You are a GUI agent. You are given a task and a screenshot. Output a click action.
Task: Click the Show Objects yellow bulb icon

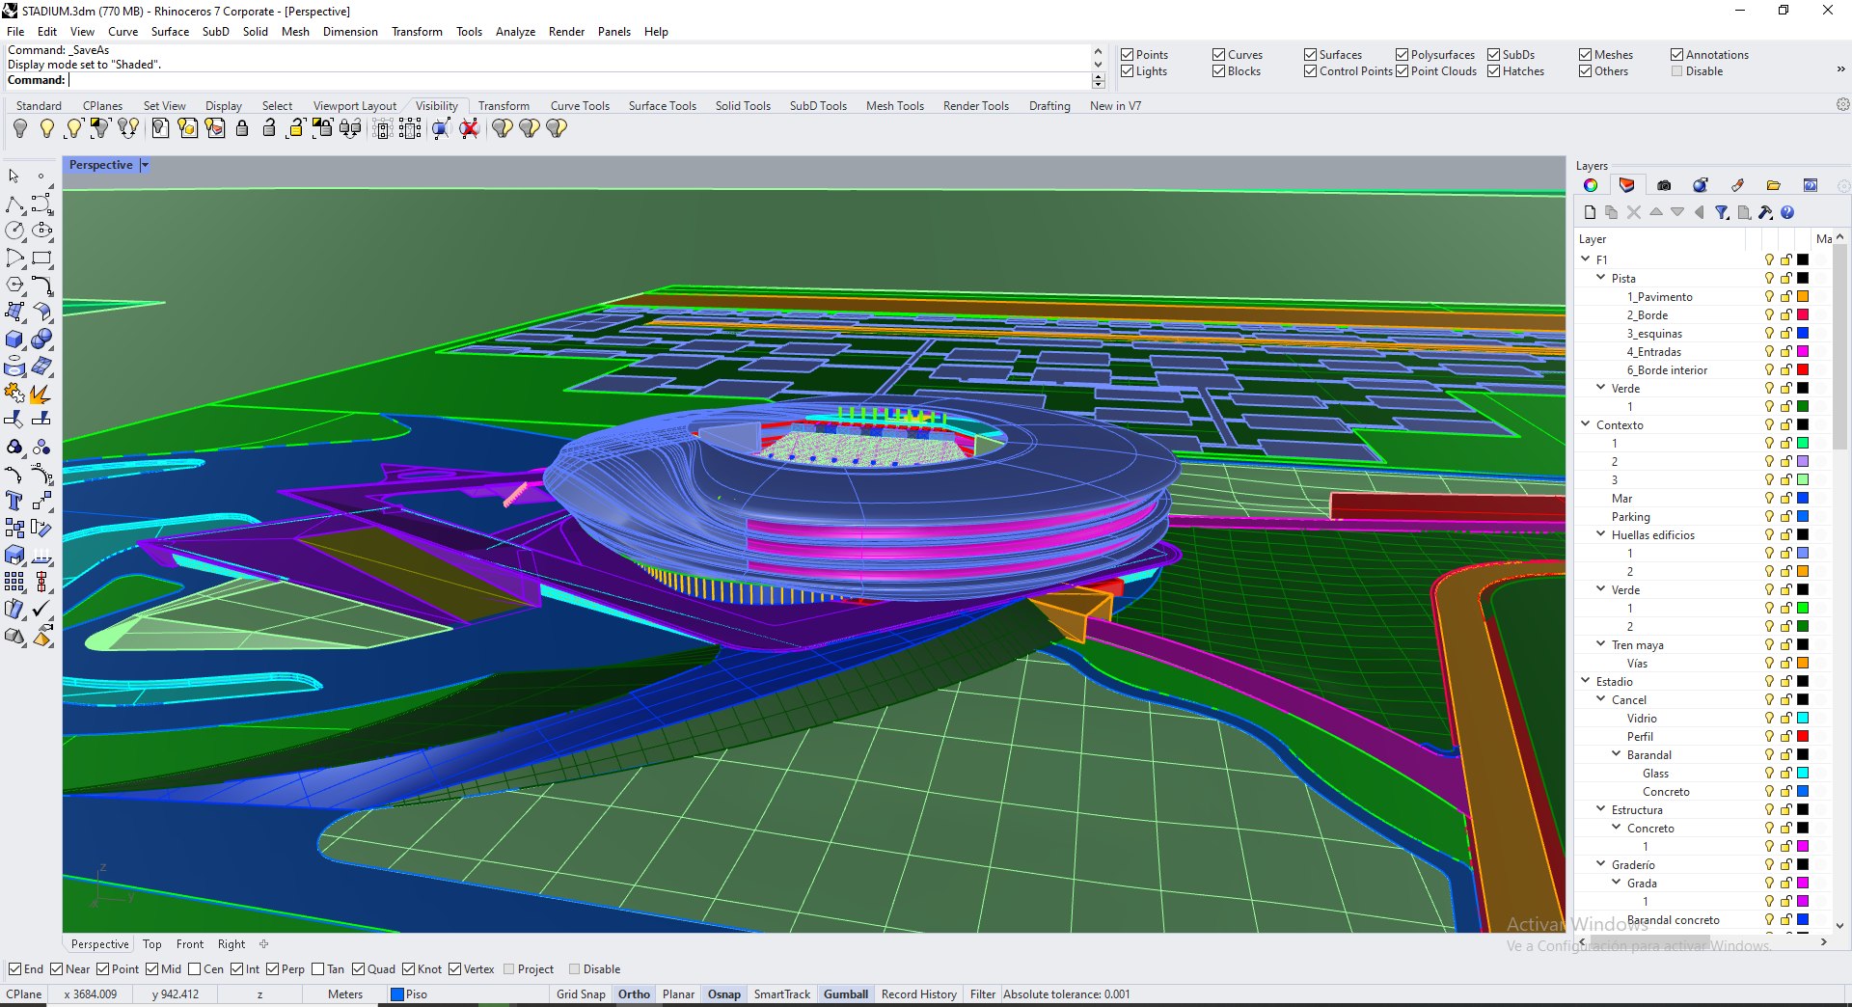tap(46, 128)
